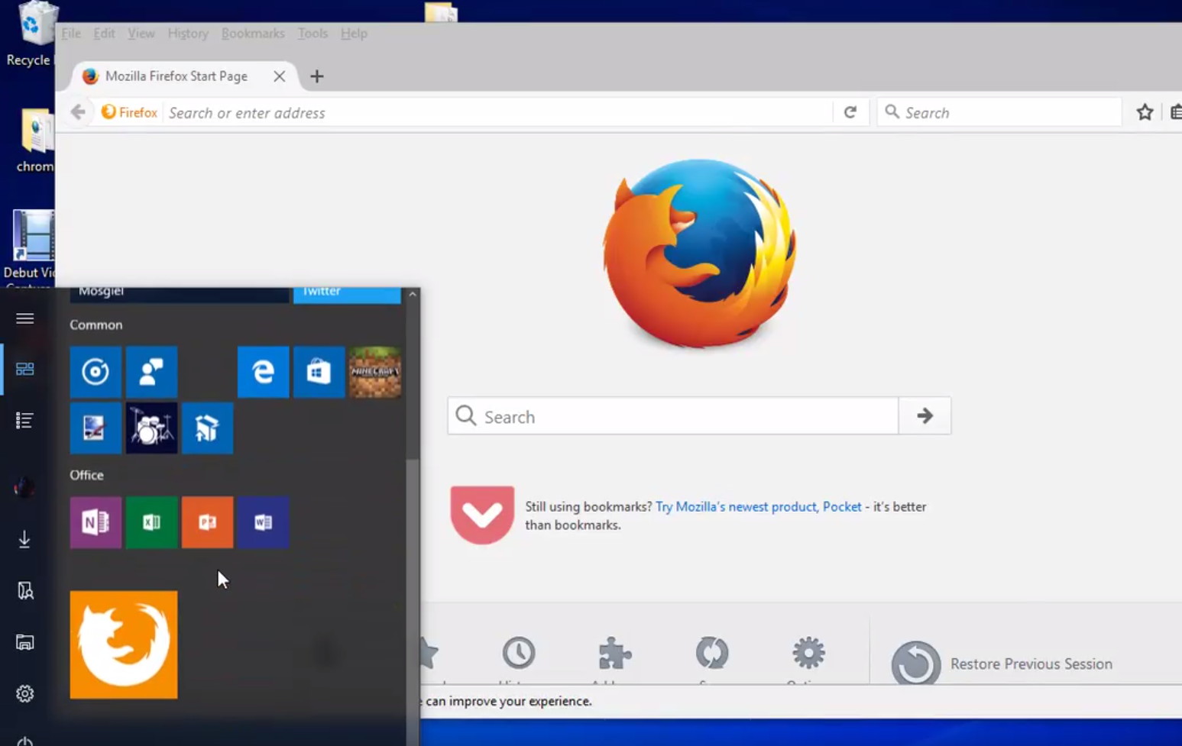
Task: Click Restore Previous Session
Action: coord(1030,663)
